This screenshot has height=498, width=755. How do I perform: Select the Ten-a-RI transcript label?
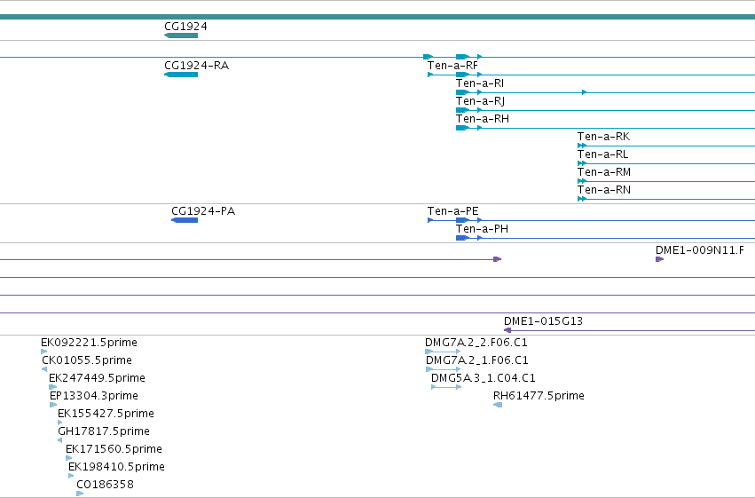tap(480, 83)
